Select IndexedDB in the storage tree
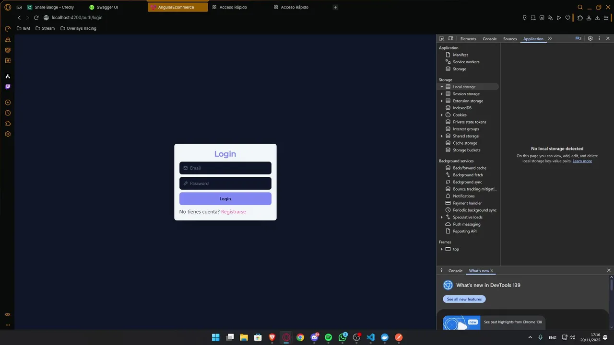Viewport: 614px width, 345px height. (x=462, y=108)
